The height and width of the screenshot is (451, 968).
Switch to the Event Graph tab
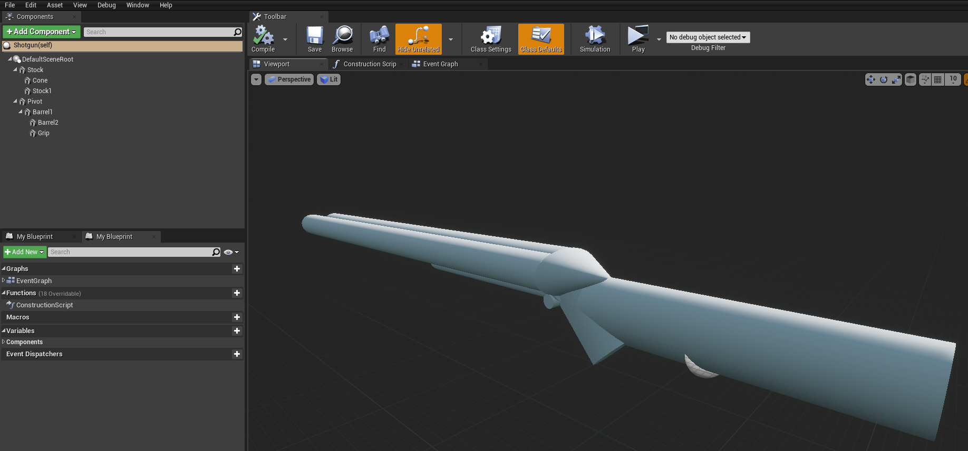440,64
